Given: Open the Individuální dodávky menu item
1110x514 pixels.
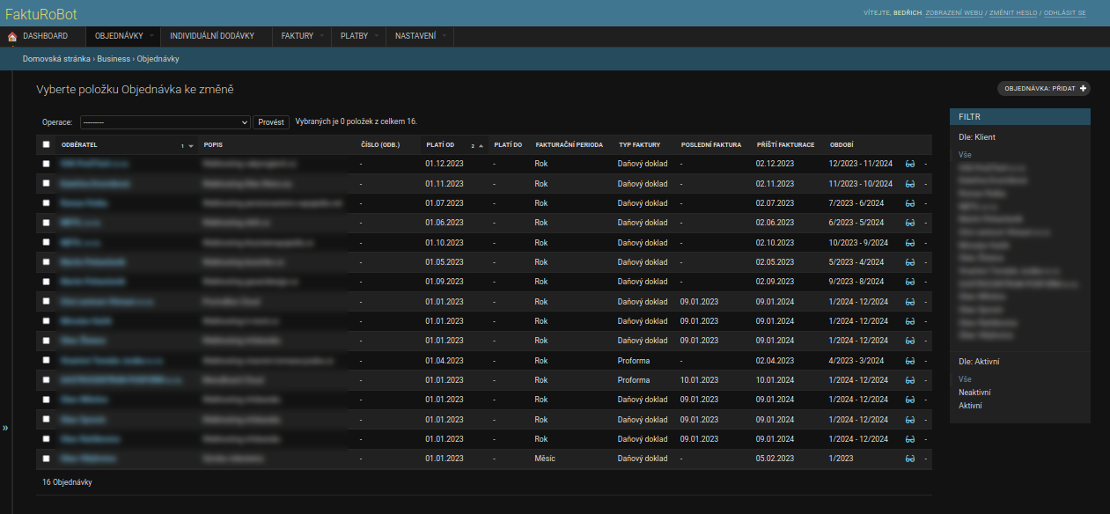Looking at the screenshot, I should [212, 36].
